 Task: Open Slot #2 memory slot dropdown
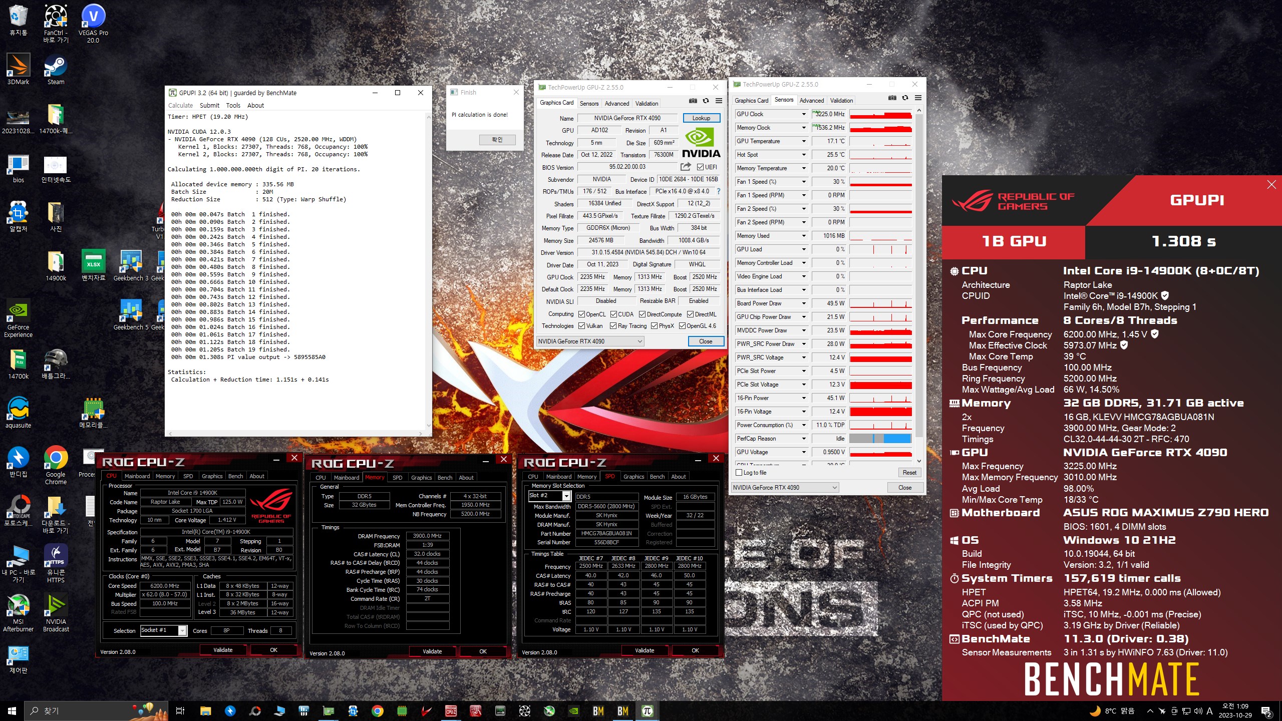[x=566, y=496]
